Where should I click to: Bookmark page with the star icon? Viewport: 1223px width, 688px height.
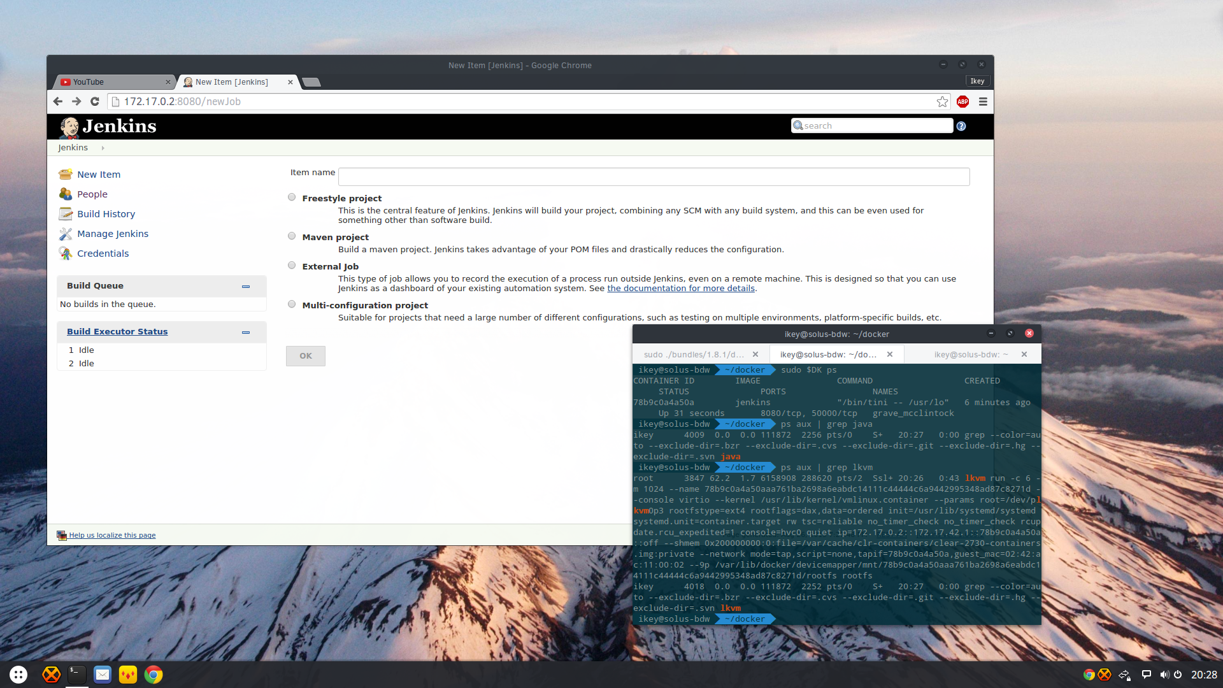(942, 101)
